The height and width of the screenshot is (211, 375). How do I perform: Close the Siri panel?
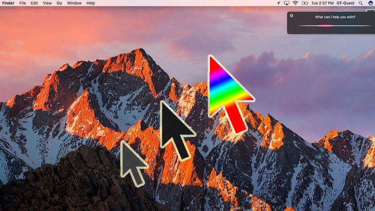coord(292,16)
